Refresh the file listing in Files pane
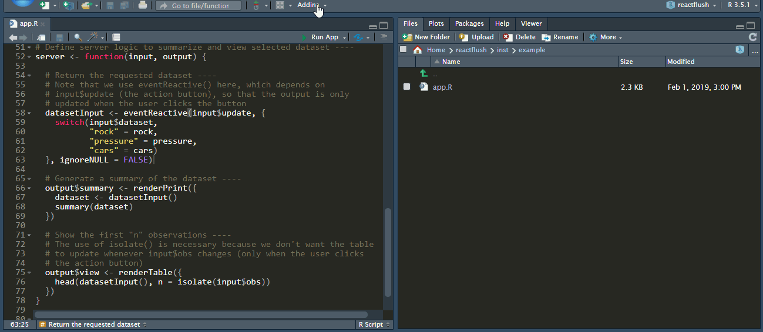The height and width of the screenshot is (332, 763). pos(752,37)
